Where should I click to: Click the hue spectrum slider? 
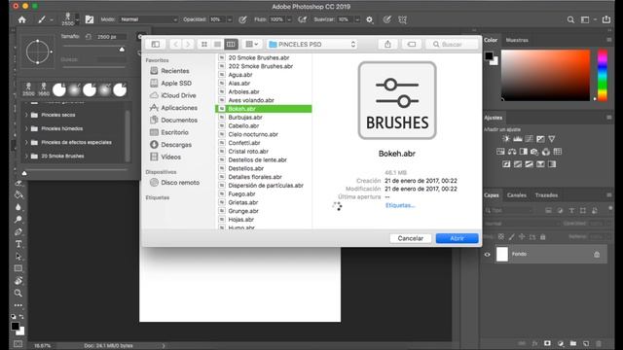[x=603, y=75]
